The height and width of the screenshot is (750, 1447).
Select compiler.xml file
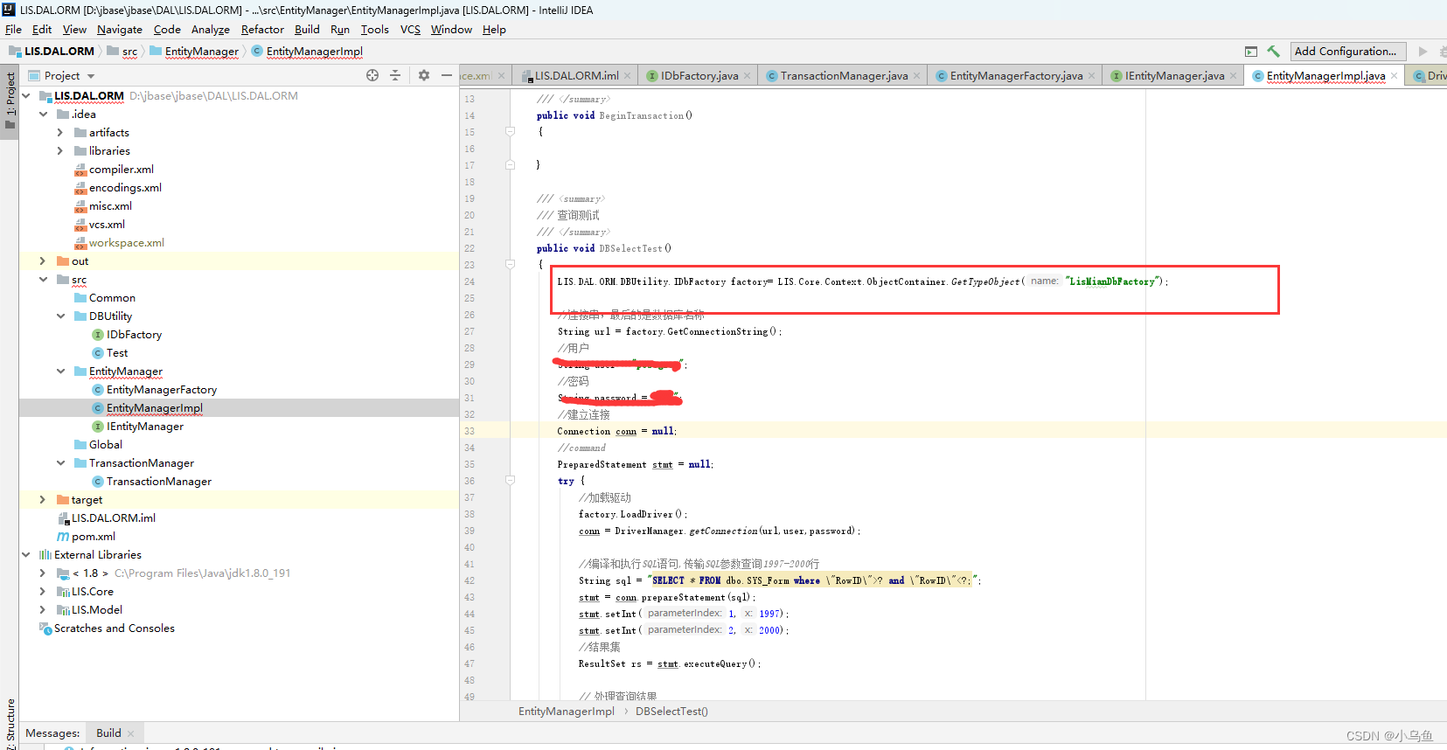click(122, 170)
